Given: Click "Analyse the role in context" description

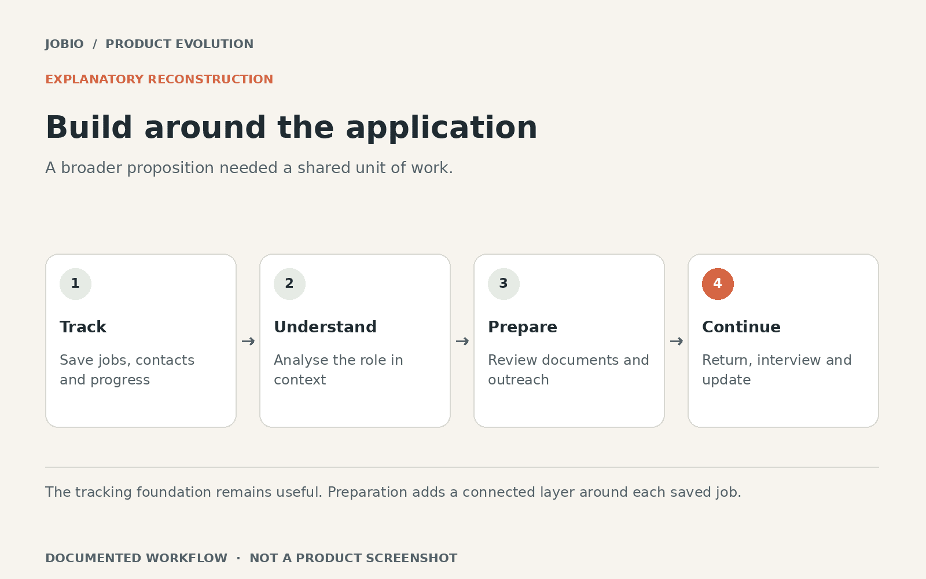Looking at the screenshot, I should pyautogui.click(x=339, y=370).
